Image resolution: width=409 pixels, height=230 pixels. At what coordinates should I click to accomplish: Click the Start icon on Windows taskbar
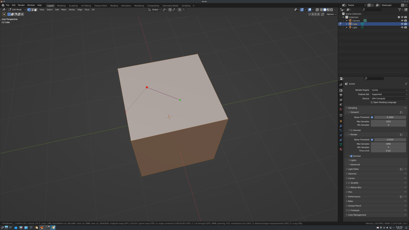(x=2, y=227)
